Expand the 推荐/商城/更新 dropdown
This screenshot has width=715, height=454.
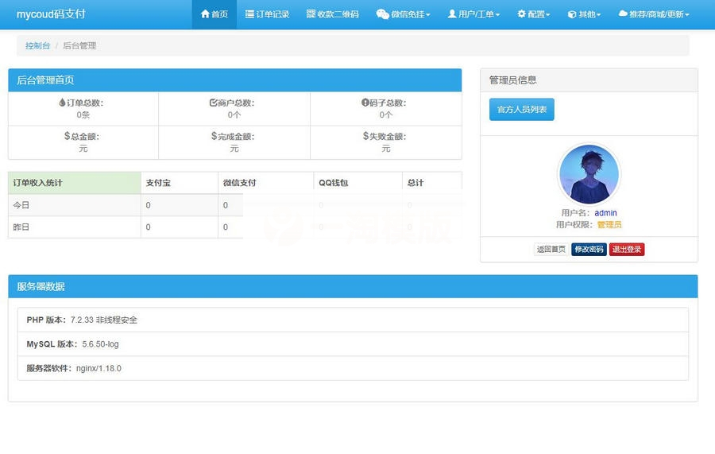tap(686, 15)
